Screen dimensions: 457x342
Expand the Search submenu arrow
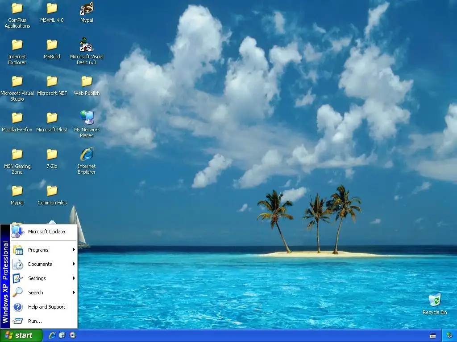point(74,293)
